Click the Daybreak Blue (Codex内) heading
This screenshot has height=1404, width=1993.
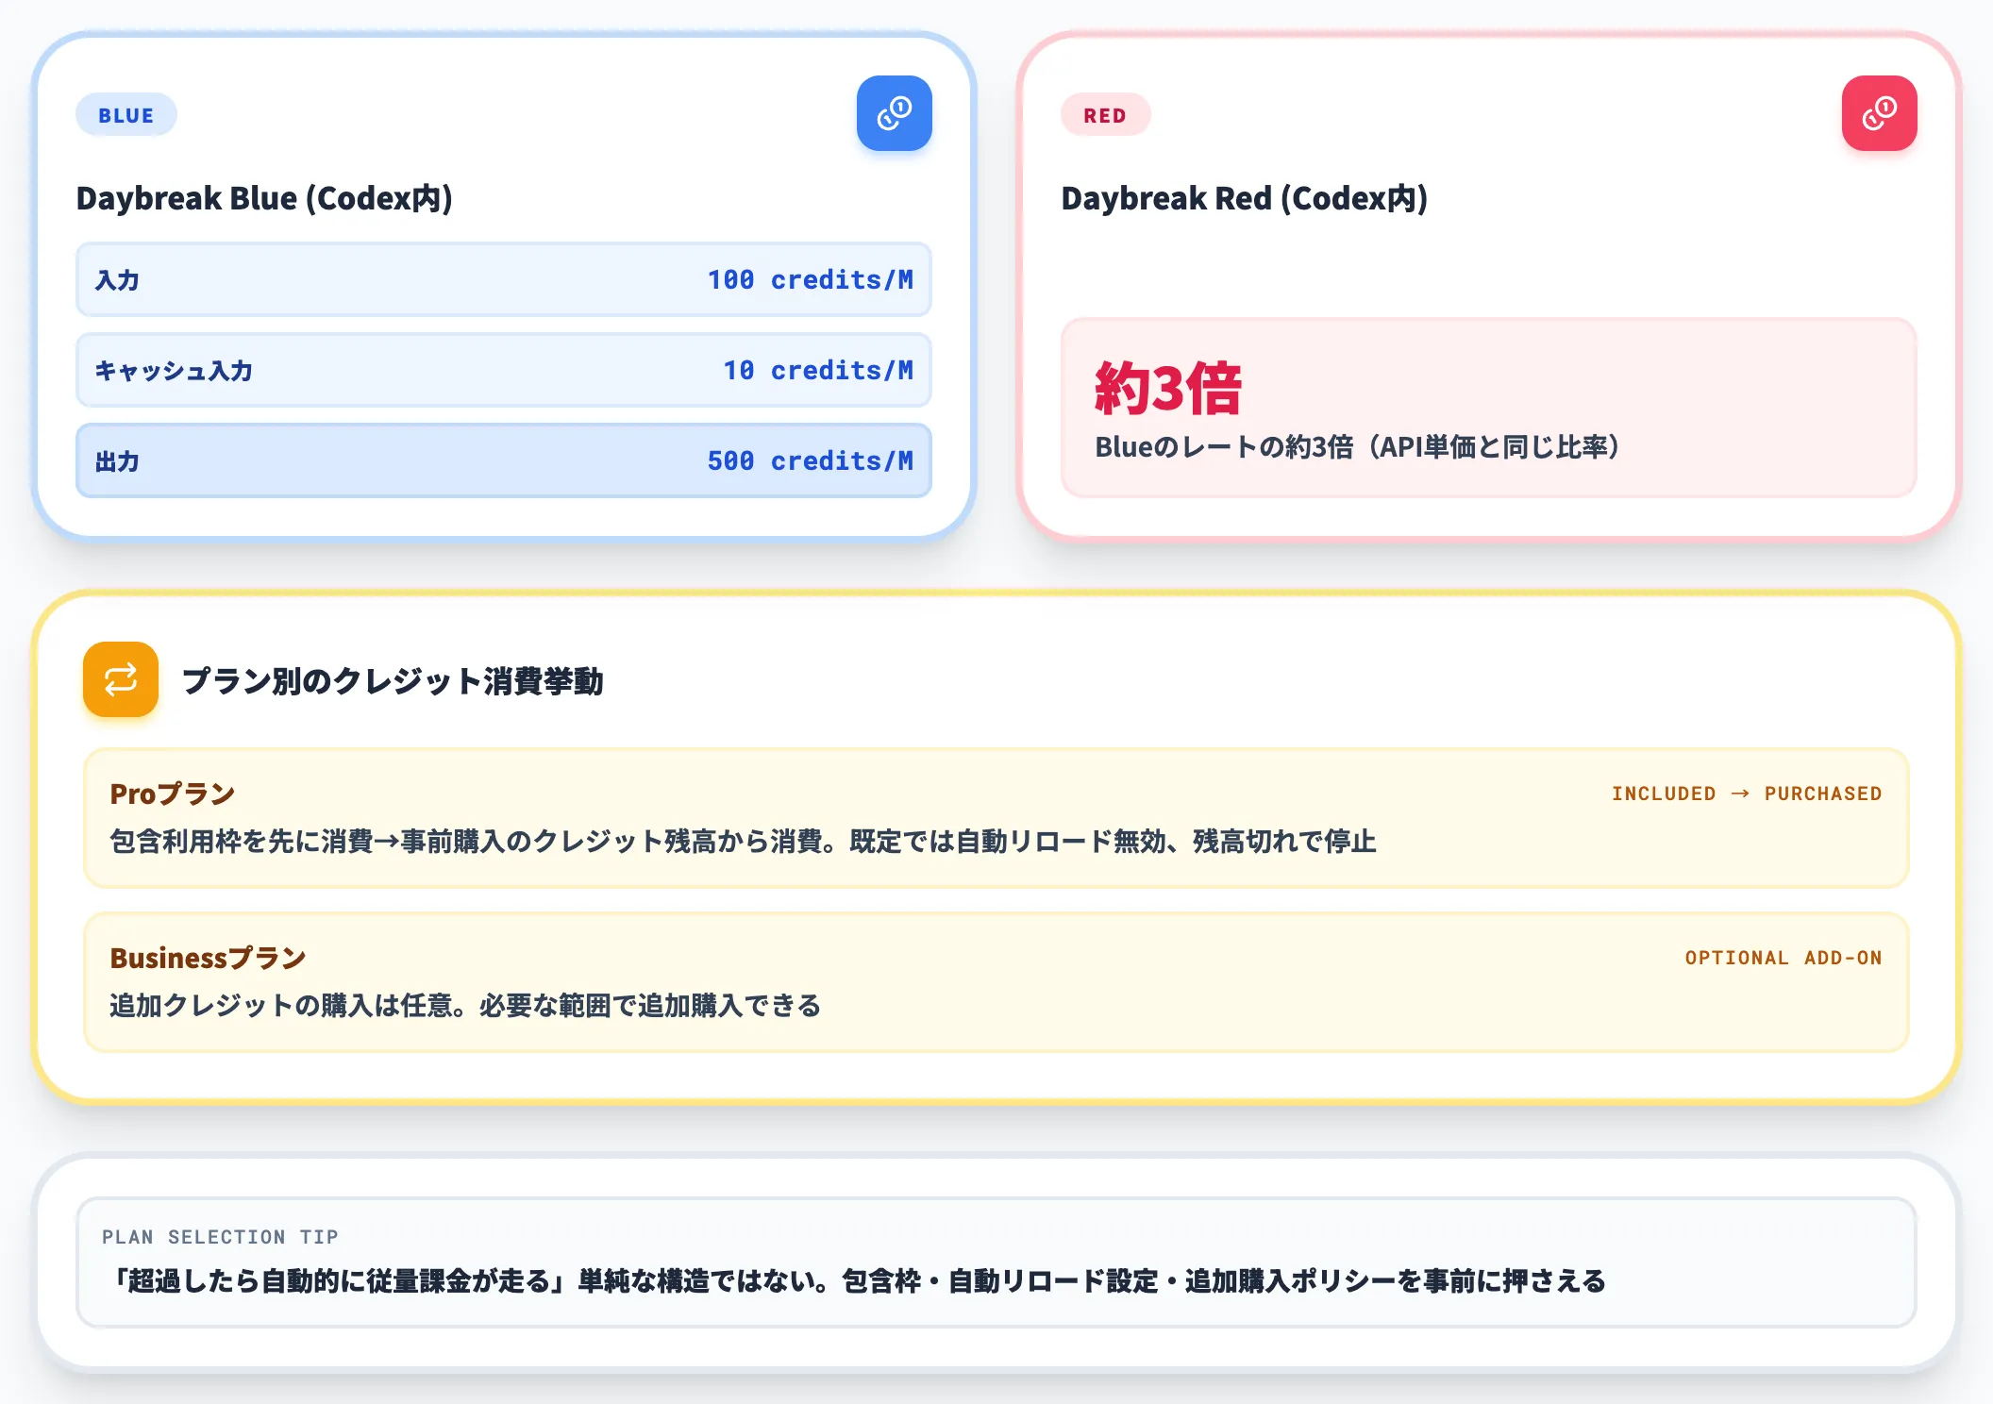(x=264, y=198)
